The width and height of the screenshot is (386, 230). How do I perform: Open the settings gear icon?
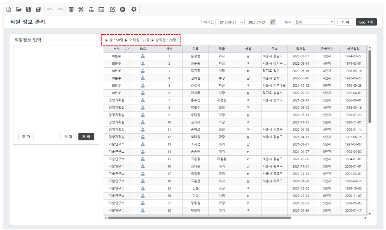click(134, 10)
